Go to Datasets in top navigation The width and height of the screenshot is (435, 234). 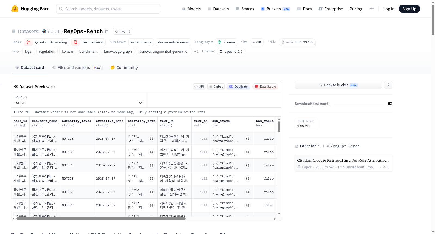pyautogui.click(x=218, y=9)
